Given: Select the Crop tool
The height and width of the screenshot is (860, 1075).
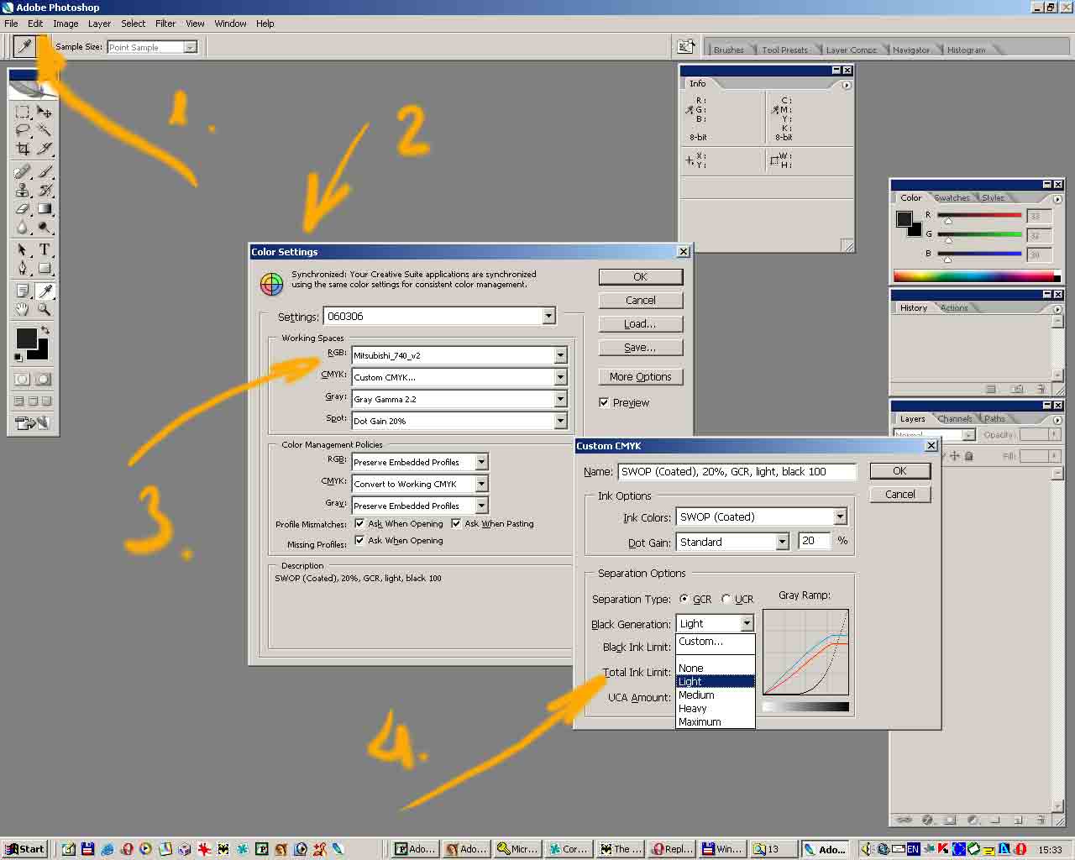Looking at the screenshot, I should (x=23, y=149).
